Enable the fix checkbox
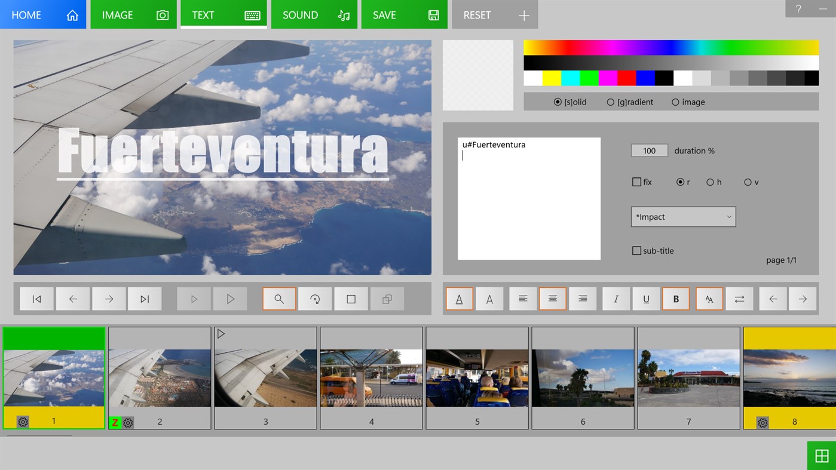Image resolution: width=836 pixels, height=470 pixels. tap(636, 182)
